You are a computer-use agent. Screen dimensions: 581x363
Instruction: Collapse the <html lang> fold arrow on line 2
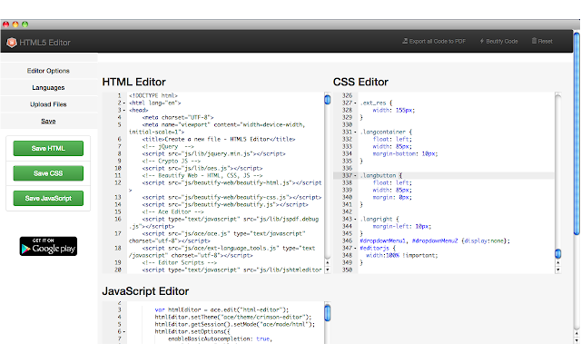(x=123, y=103)
